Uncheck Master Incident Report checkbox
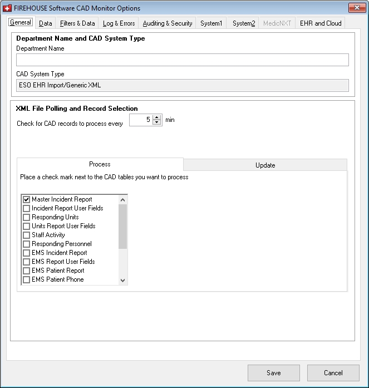Screen dimensions: 369x388 point(27,199)
